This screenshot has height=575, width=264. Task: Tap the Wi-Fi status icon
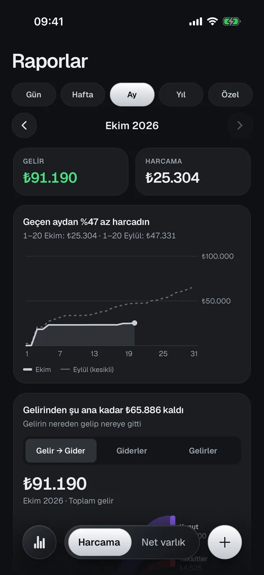click(213, 21)
